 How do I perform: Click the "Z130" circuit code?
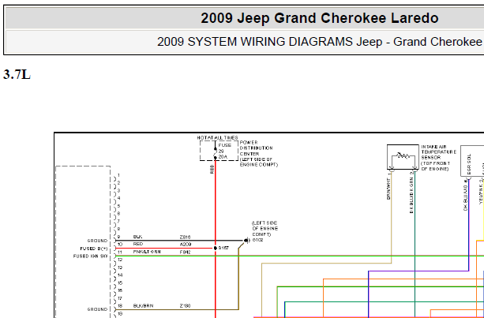(186, 305)
